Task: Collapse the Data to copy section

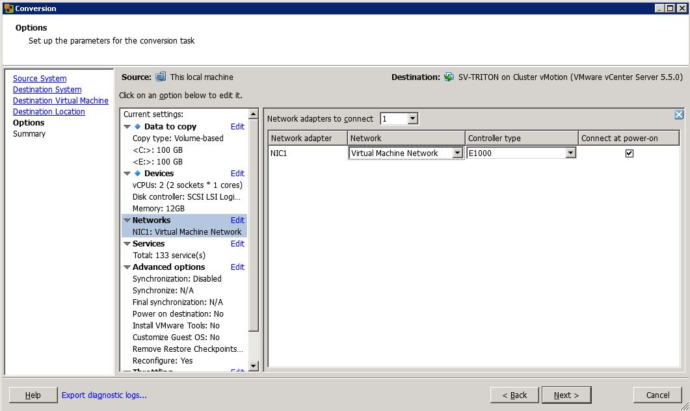Action: click(127, 127)
